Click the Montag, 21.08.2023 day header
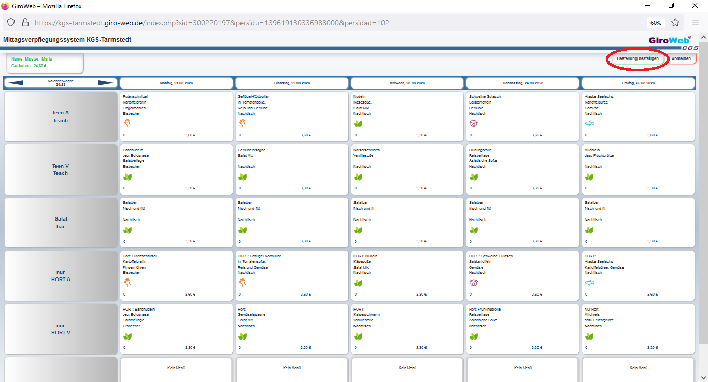The width and height of the screenshot is (708, 382). [177, 83]
